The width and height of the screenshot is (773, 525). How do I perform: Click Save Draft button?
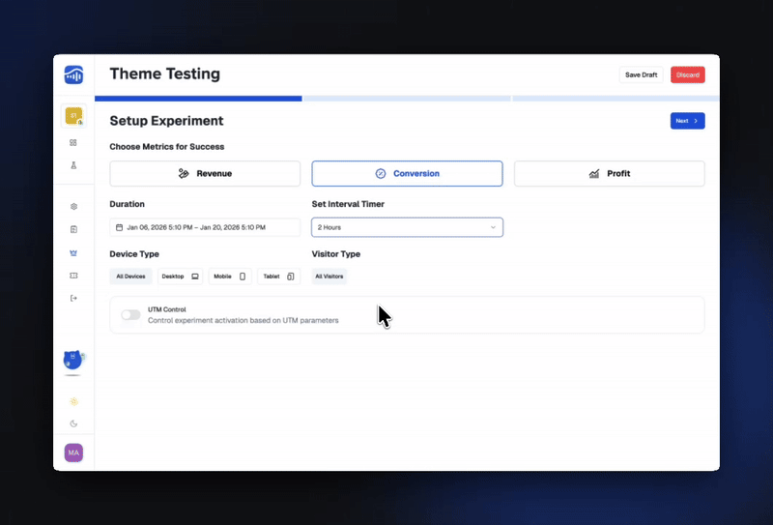coord(641,75)
